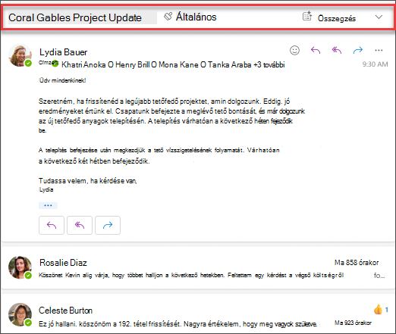Expand the Összegzés chevron arrow
Image resolution: width=396 pixels, height=334 pixels.
pos(379,17)
